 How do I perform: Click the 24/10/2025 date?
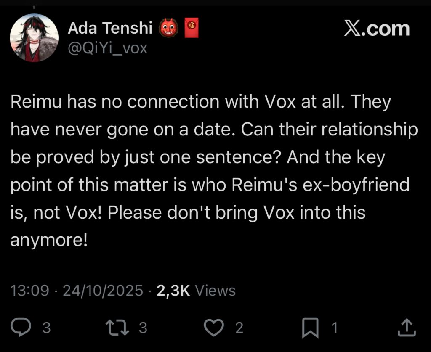pos(103,291)
